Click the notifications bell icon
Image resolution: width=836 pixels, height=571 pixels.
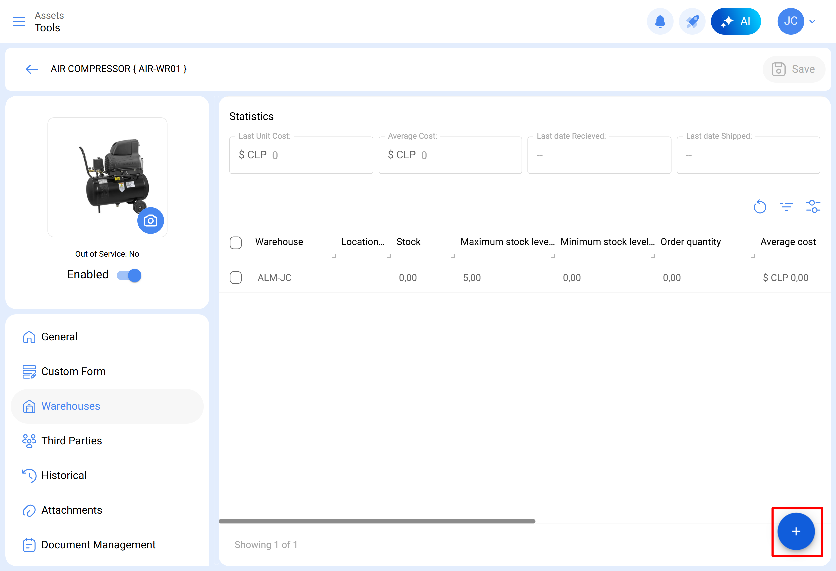[x=660, y=21]
